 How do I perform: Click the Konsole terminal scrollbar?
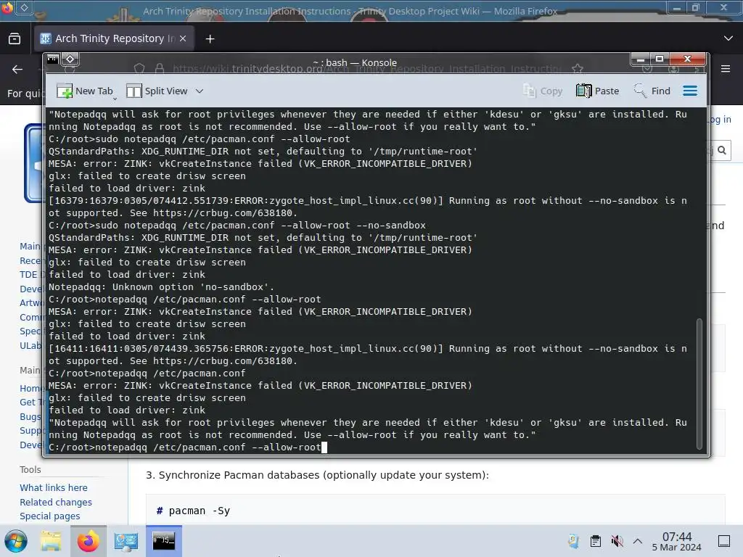[x=699, y=384]
